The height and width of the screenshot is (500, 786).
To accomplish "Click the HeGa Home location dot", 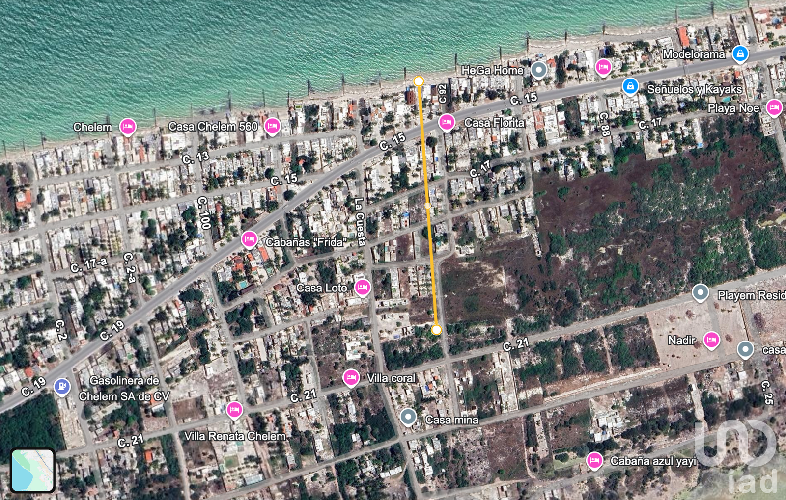I will click(539, 70).
